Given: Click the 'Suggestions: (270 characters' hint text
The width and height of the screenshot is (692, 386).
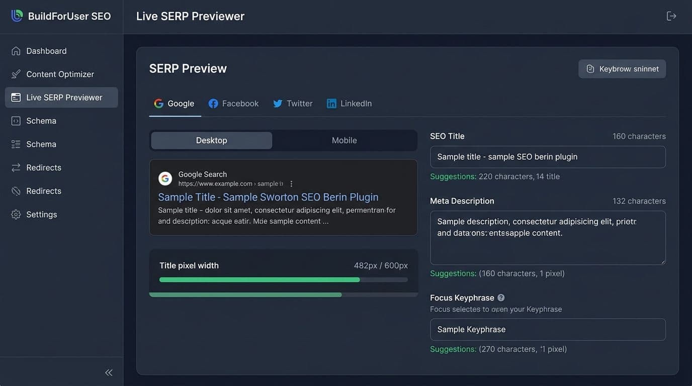Looking at the screenshot, I should (x=498, y=349).
